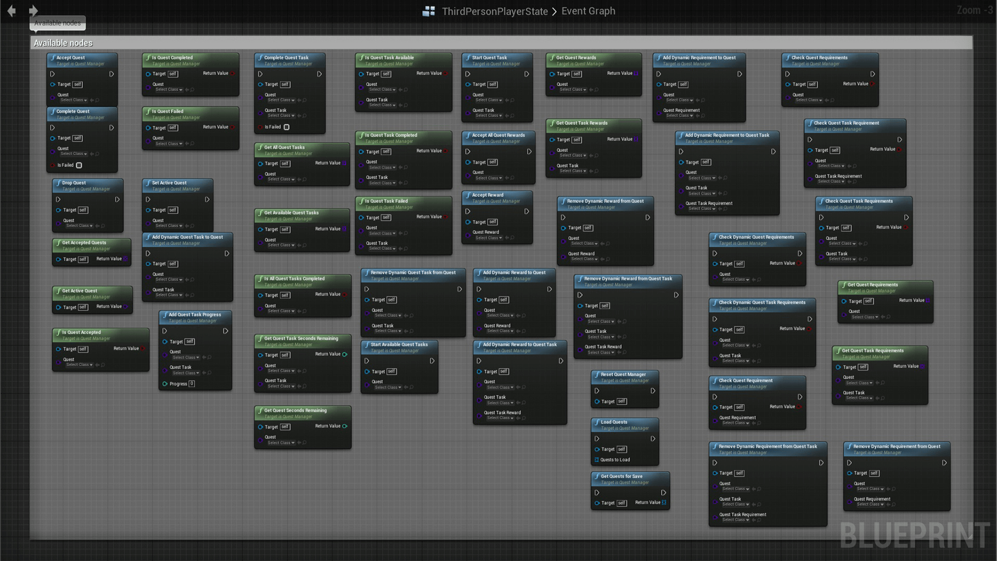997x561 pixels.
Task: Click the Progress pin on Add Quest Task Progress
Action: (165, 384)
